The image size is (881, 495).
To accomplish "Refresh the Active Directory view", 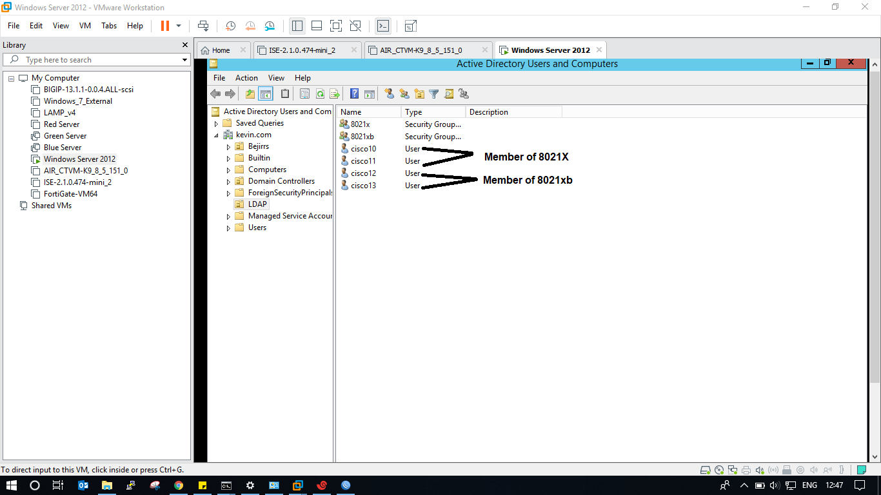I will pos(320,94).
